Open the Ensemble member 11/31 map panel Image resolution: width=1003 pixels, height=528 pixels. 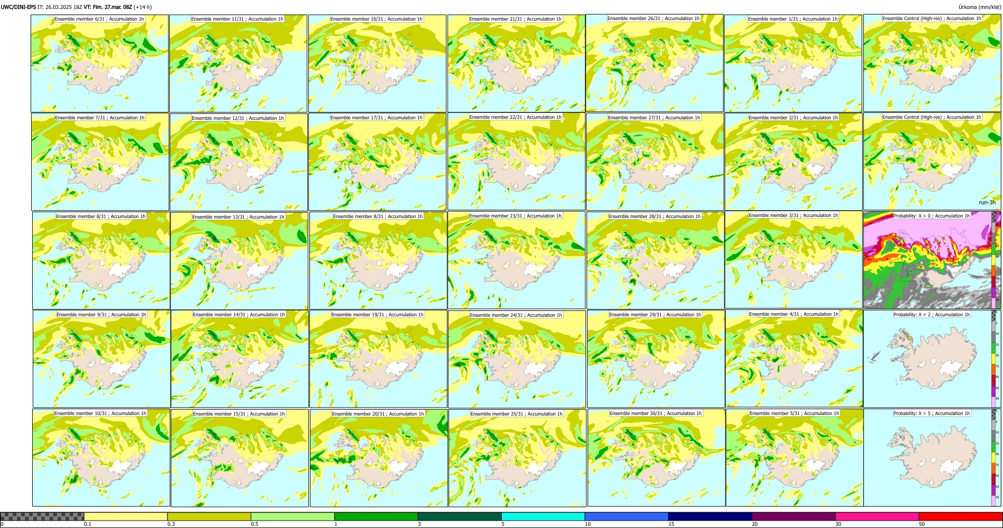pyautogui.click(x=238, y=63)
